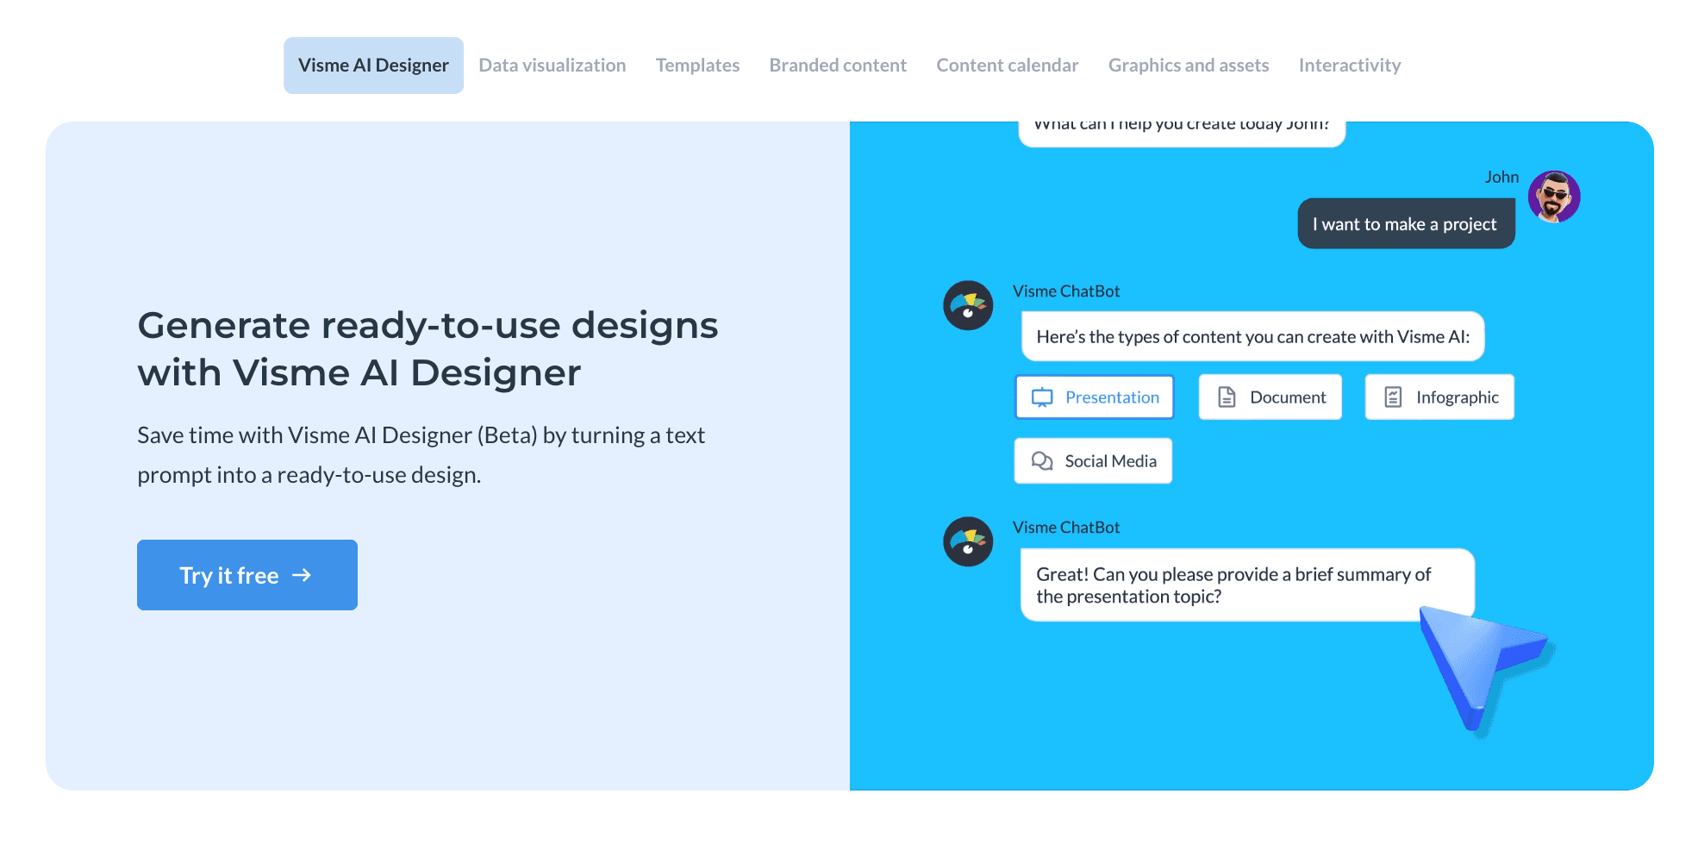Choose the Document content option
1698x850 pixels.
pos(1270,397)
